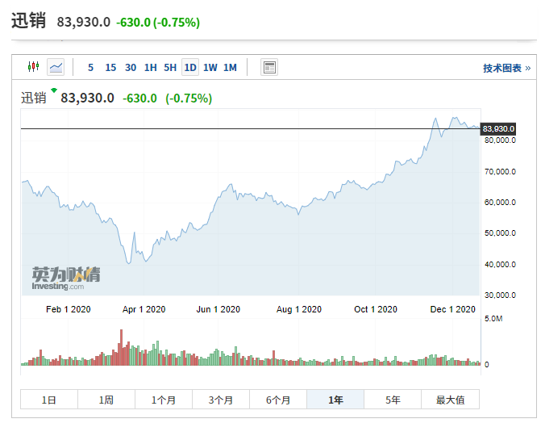Click the Investing.com watermark logo

point(66,277)
